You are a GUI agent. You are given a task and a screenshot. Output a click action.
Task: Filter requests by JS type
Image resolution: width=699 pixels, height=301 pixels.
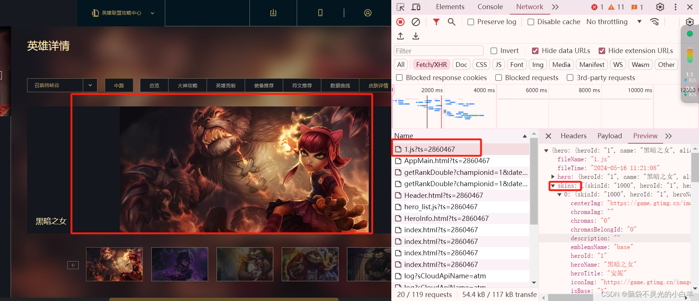(x=498, y=65)
